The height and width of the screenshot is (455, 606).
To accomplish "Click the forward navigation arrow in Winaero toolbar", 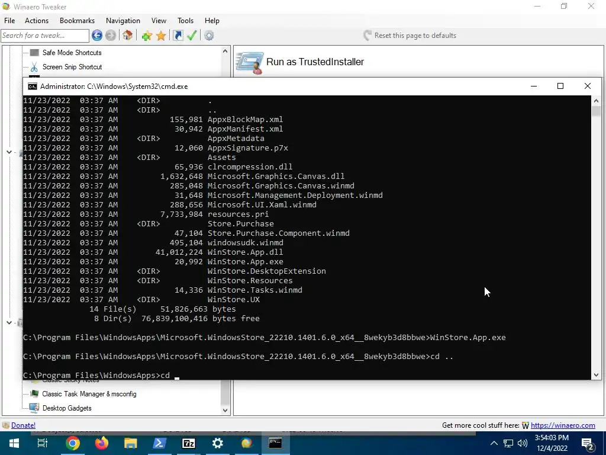I will coord(111,36).
